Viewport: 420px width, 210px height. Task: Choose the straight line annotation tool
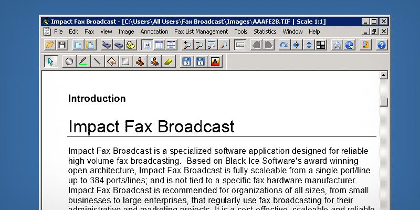click(x=97, y=62)
